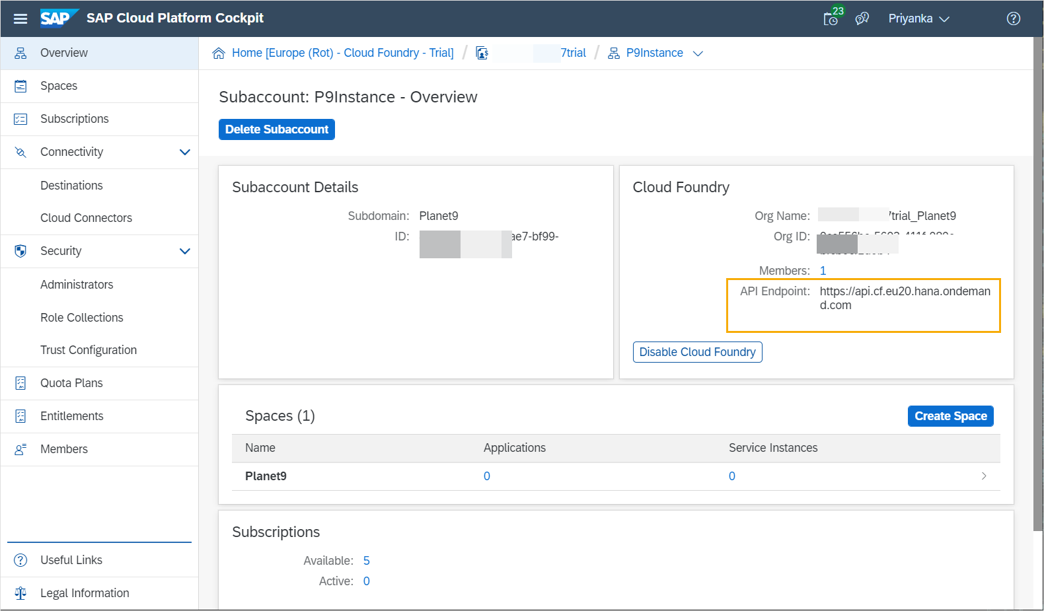Open available subscriptions count link 5

(x=366, y=561)
